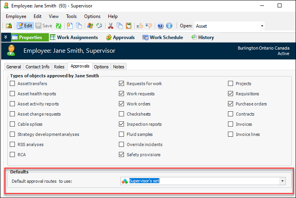Click the Edit button in toolbar
296x198 pixels.
tap(25, 26)
